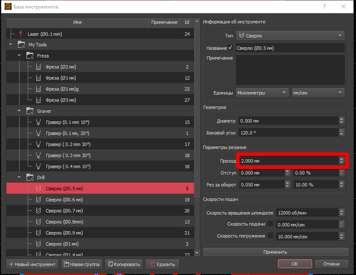Select the Фреза (Ø3 мм) row text

click(61, 100)
